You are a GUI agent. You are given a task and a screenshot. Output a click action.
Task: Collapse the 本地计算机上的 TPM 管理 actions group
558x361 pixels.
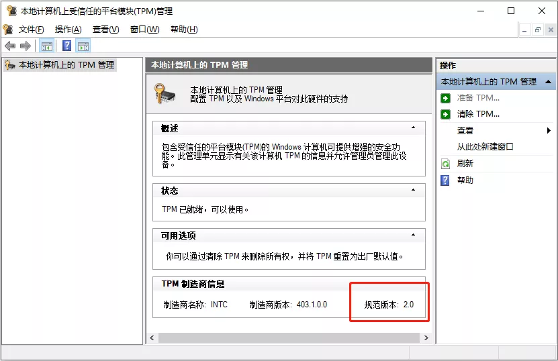pos(549,81)
